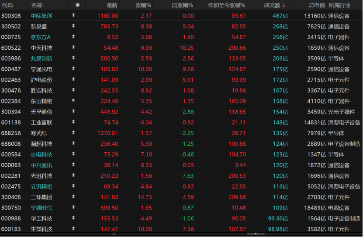
Task: Click the star marker in 东山精密 row
Action: (73, 100)
